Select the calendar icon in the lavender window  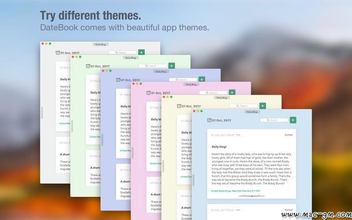click(118, 80)
